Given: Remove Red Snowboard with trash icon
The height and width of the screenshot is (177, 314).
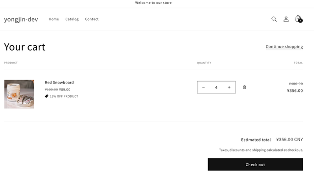Looking at the screenshot, I should [244, 87].
